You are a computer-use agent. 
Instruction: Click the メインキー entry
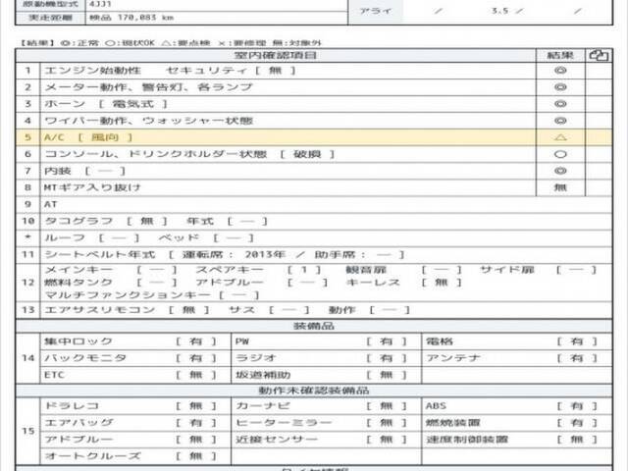point(111,270)
